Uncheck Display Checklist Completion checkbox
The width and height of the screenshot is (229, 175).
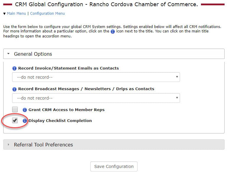[15, 120]
